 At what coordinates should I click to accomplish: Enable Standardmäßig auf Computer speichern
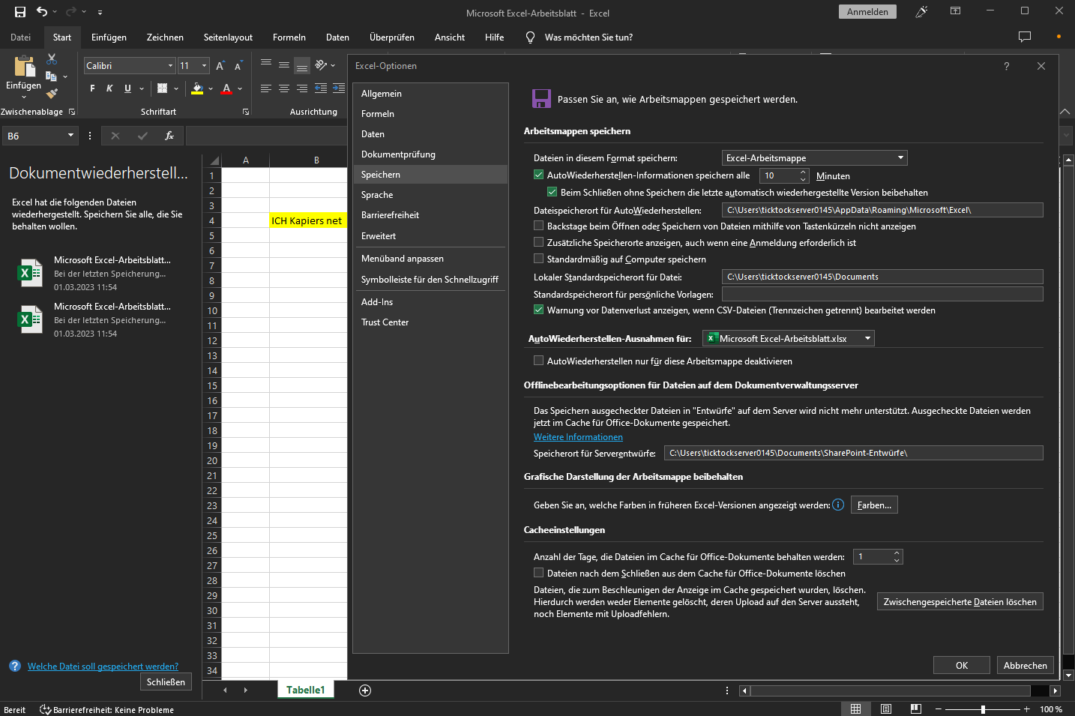pyautogui.click(x=538, y=259)
